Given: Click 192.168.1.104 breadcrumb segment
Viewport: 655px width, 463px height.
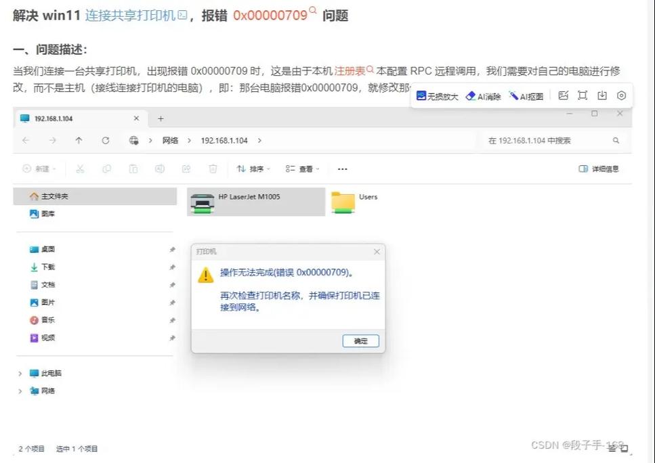Looking at the screenshot, I should point(224,141).
